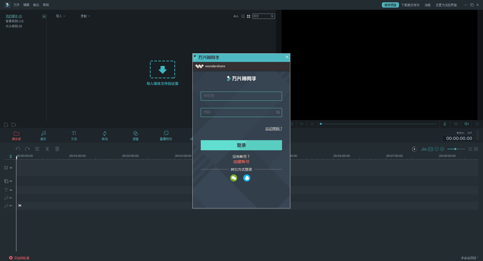The image size is (483, 261).
Task: Click the fullscreen preview icon
Action: point(477,124)
